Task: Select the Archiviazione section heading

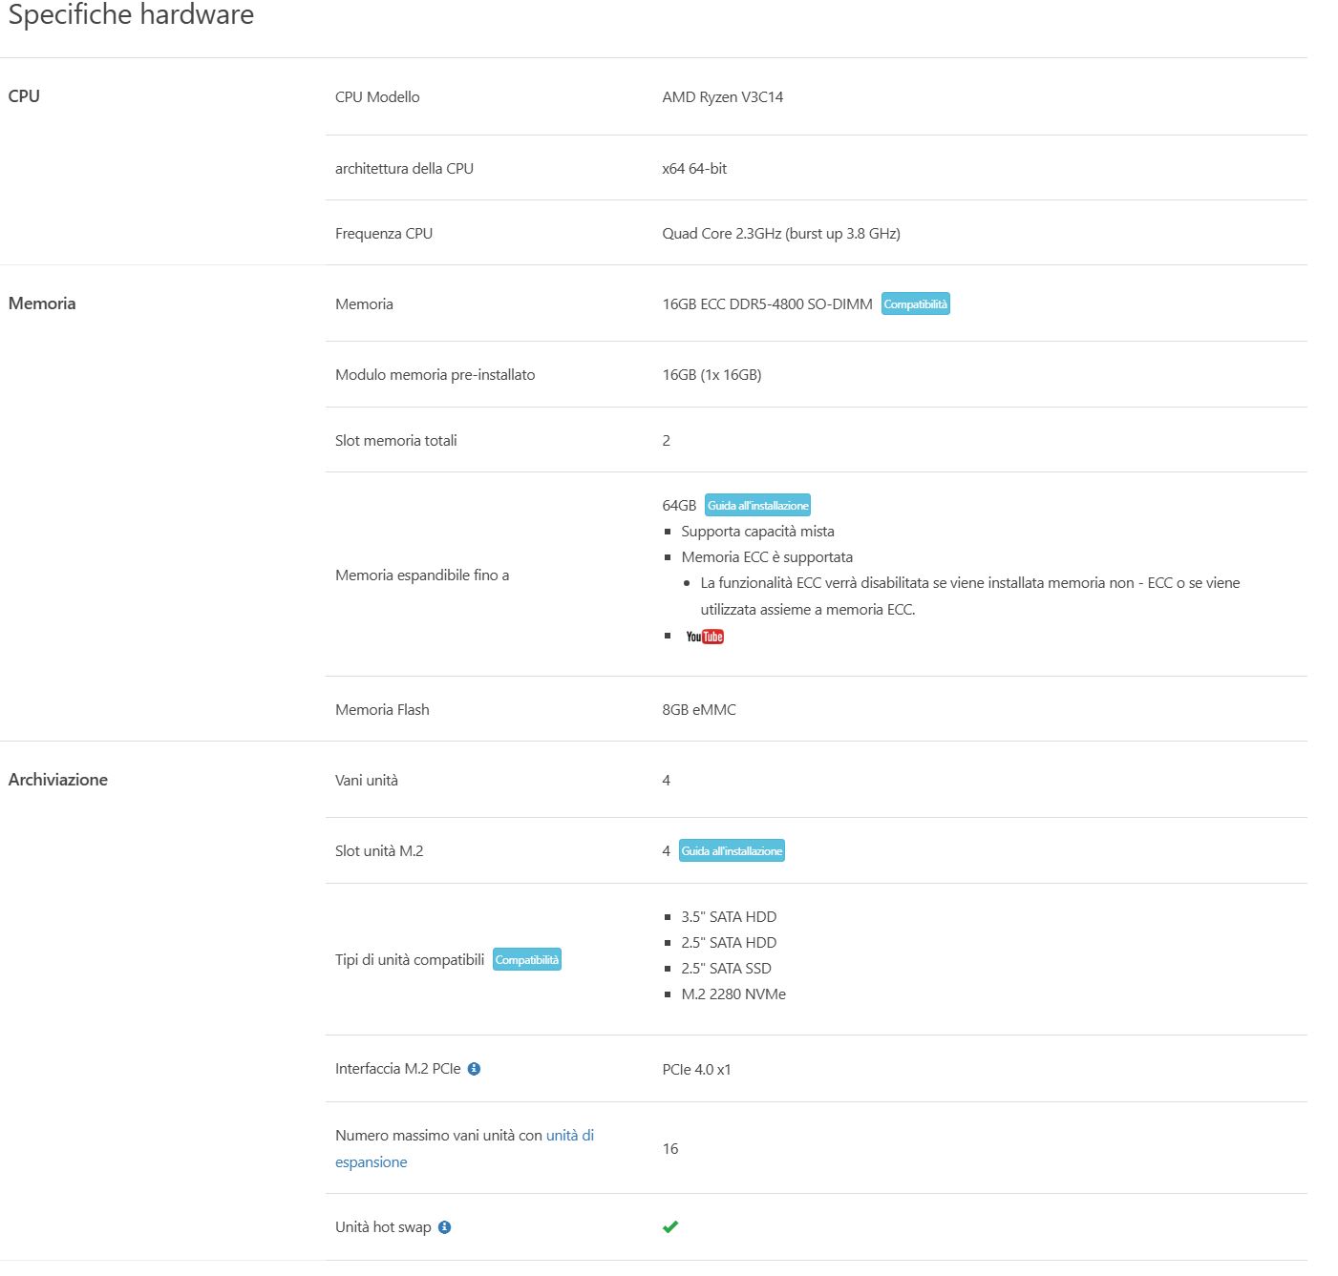Action: (58, 780)
